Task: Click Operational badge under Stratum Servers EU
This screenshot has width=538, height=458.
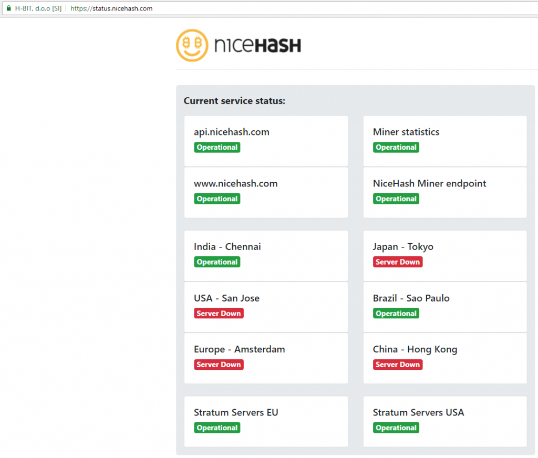Action: (x=217, y=428)
